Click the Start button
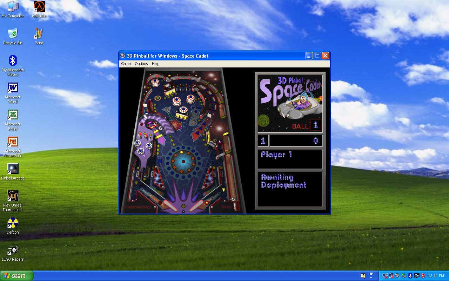449x281 pixels. (17, 276)
